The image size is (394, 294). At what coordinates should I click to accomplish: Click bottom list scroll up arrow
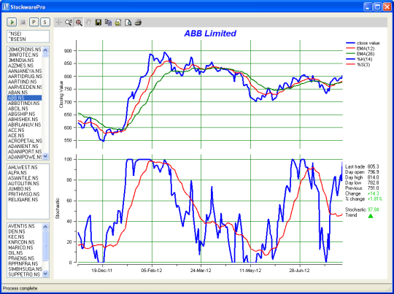(45, 226)
